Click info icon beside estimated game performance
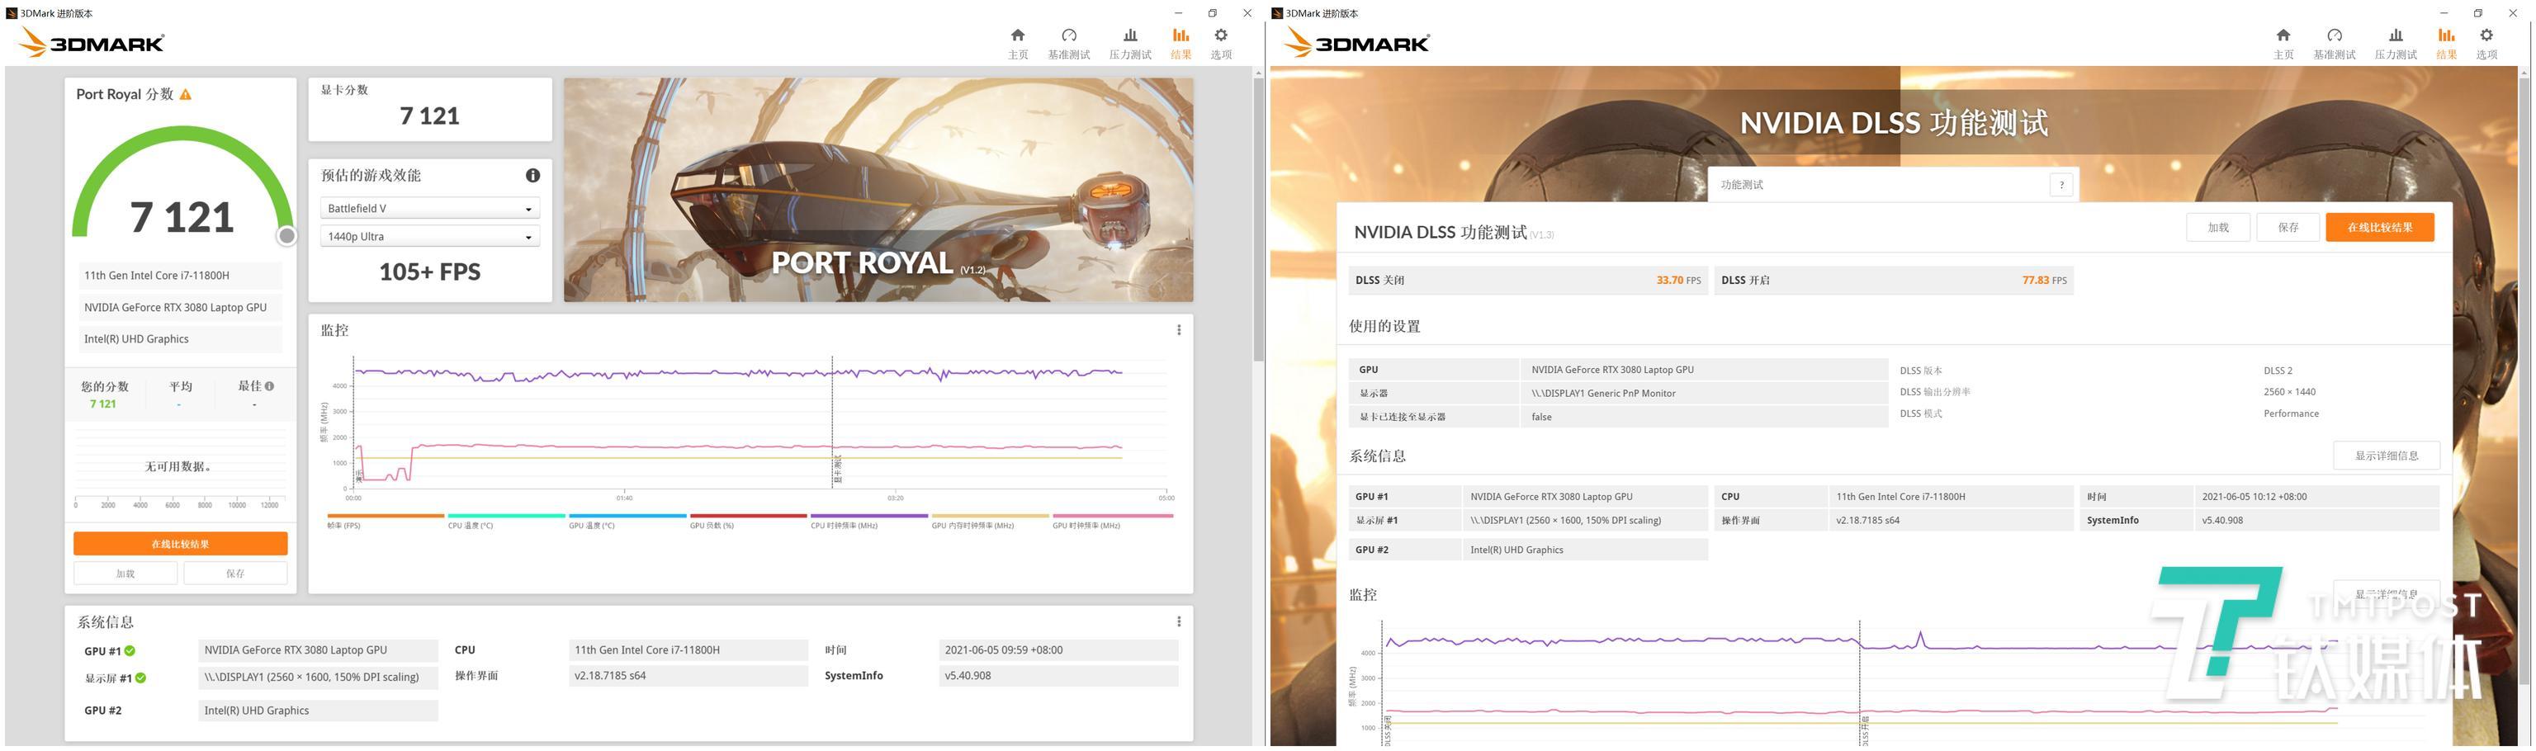 (x=532, y=175)
